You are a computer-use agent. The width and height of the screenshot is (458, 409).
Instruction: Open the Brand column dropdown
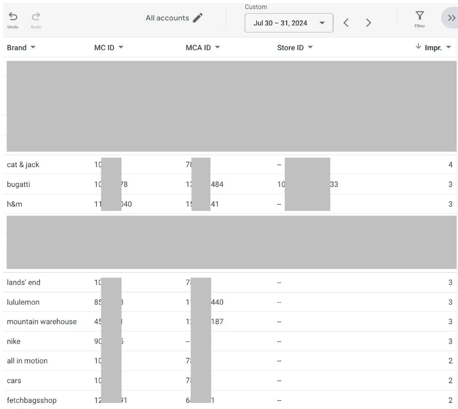pos(33,48)
